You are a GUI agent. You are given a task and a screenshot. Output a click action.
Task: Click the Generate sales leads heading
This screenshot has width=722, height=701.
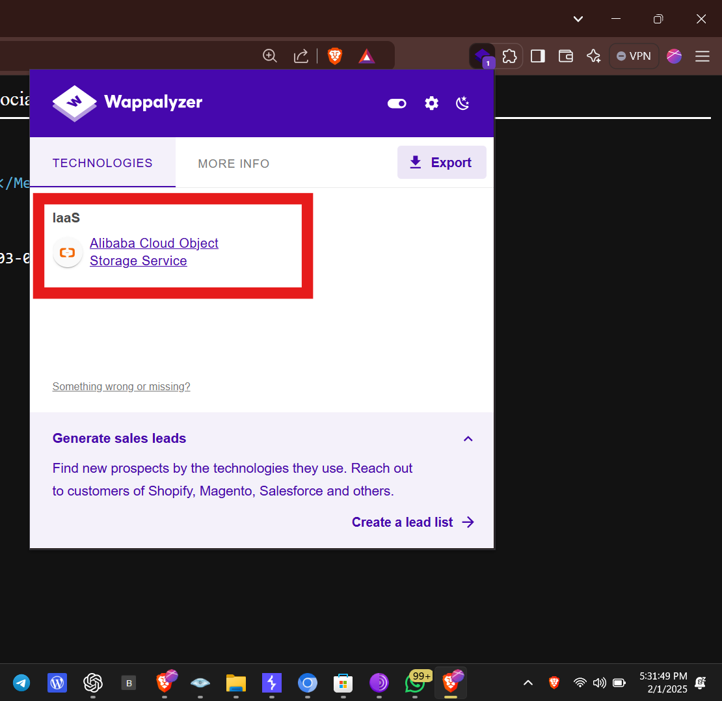pos(119,438)
